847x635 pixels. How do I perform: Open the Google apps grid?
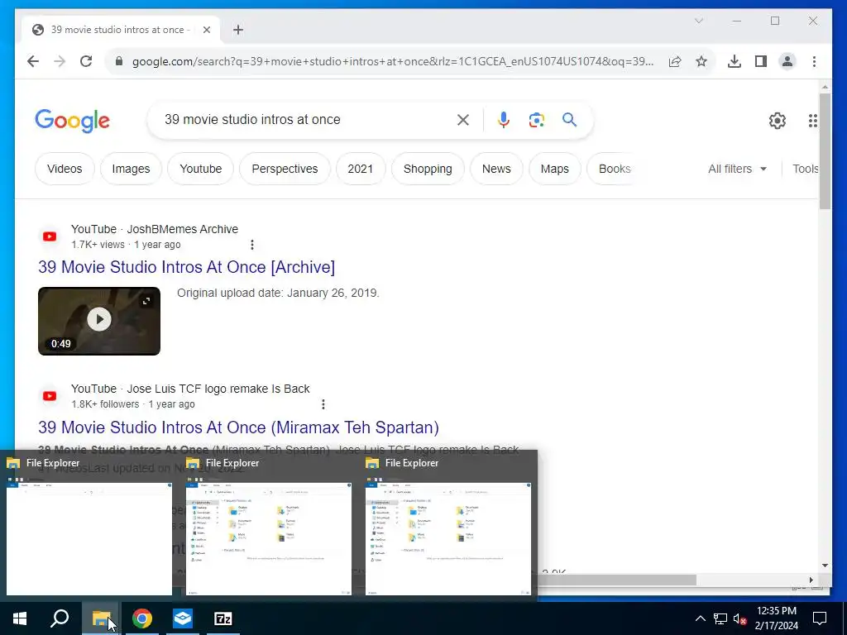click(x=812, y=121)
